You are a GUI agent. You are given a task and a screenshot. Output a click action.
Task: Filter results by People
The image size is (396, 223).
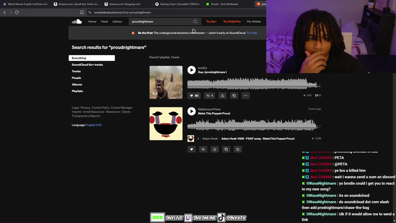76,78
